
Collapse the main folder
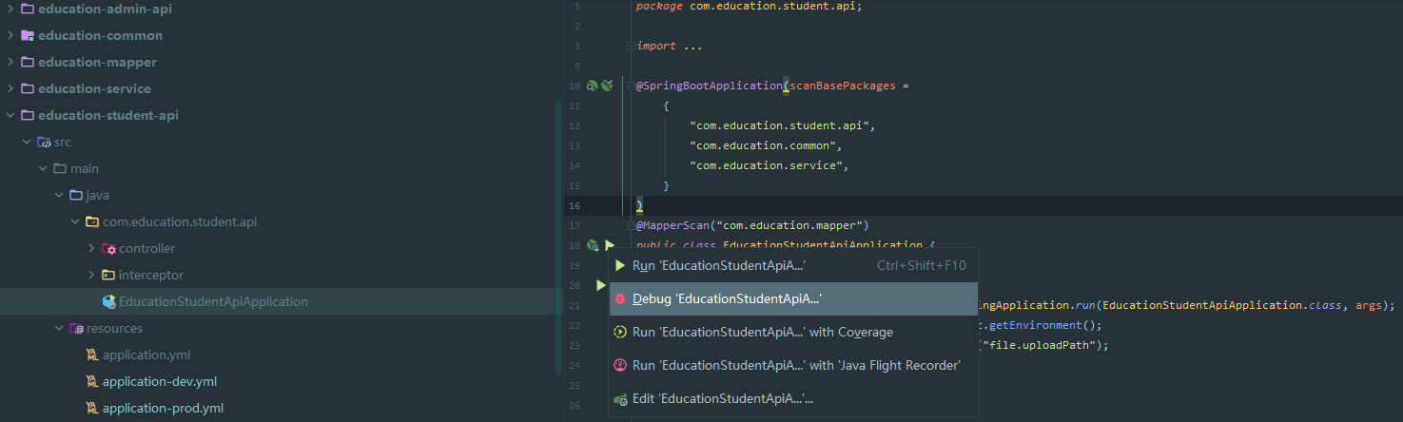[x=43, y=168]
